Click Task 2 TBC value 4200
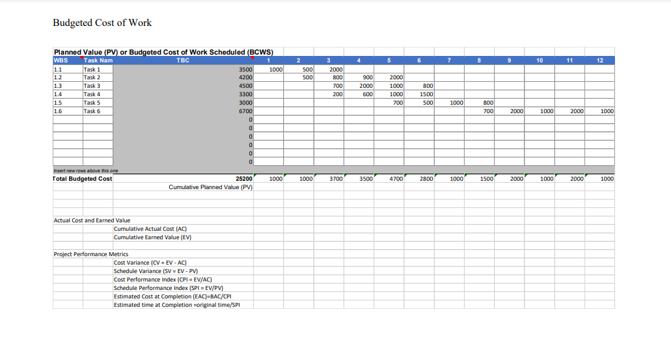This screenshot has width=671, height=355. tap(245, 77)
